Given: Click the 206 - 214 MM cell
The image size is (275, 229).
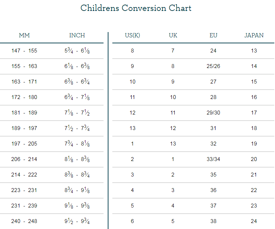Looking at the screenshot, I should point(24,159).
